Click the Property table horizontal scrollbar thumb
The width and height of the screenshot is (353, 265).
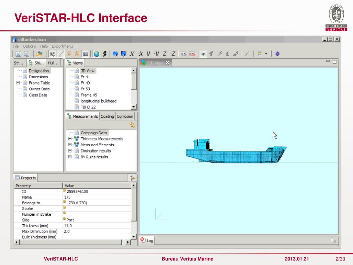coord(70,242)
